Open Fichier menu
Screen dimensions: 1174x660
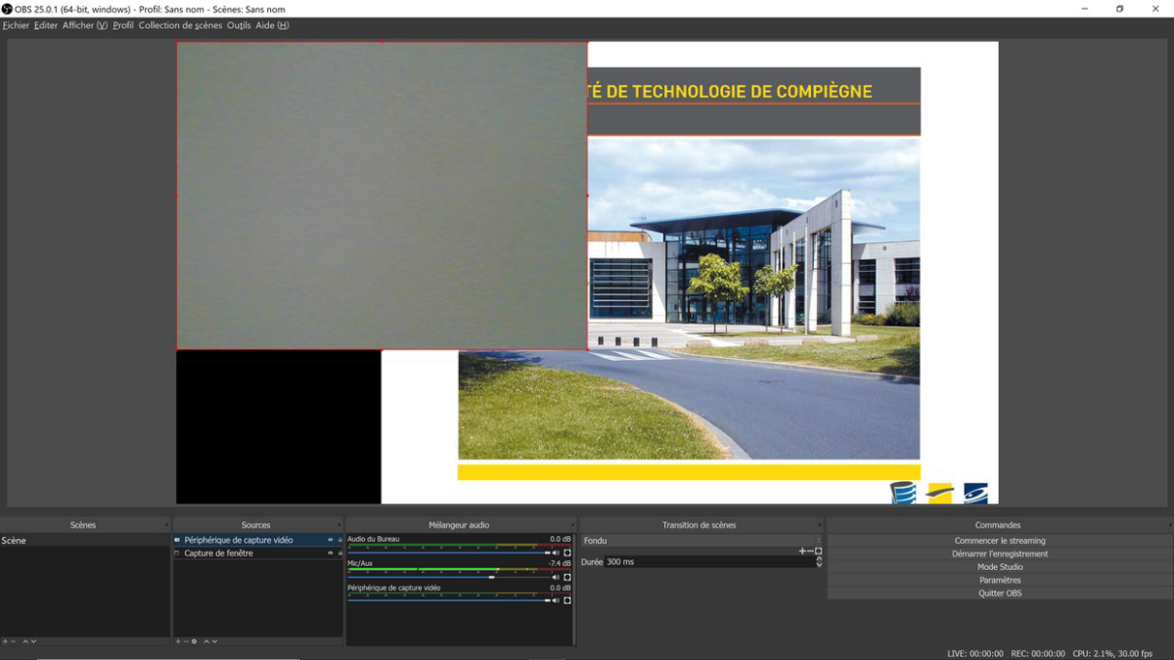16,25
